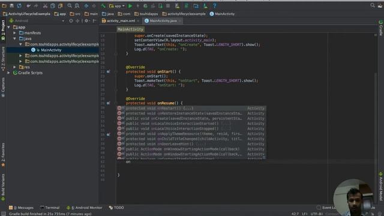Choose onRestoreInstanceState in completion popup
The height and width of the screenshot is (216, 384).
point(191,113)
